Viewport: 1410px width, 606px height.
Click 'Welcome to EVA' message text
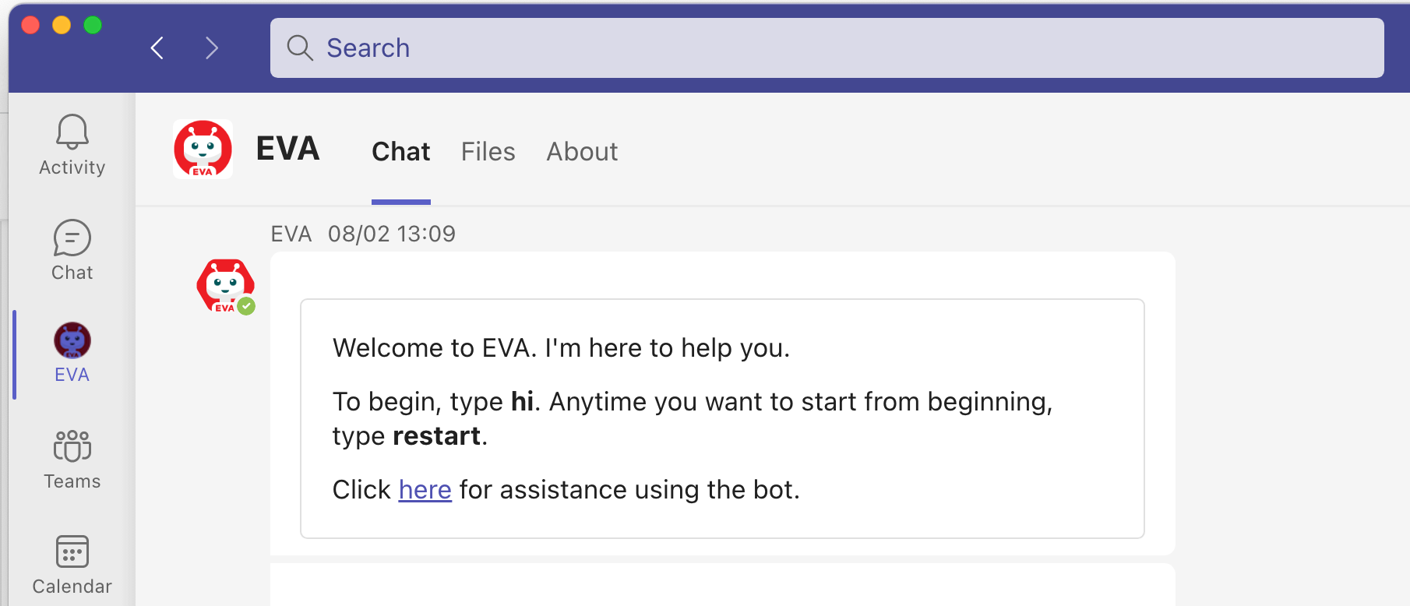(561, 347)
